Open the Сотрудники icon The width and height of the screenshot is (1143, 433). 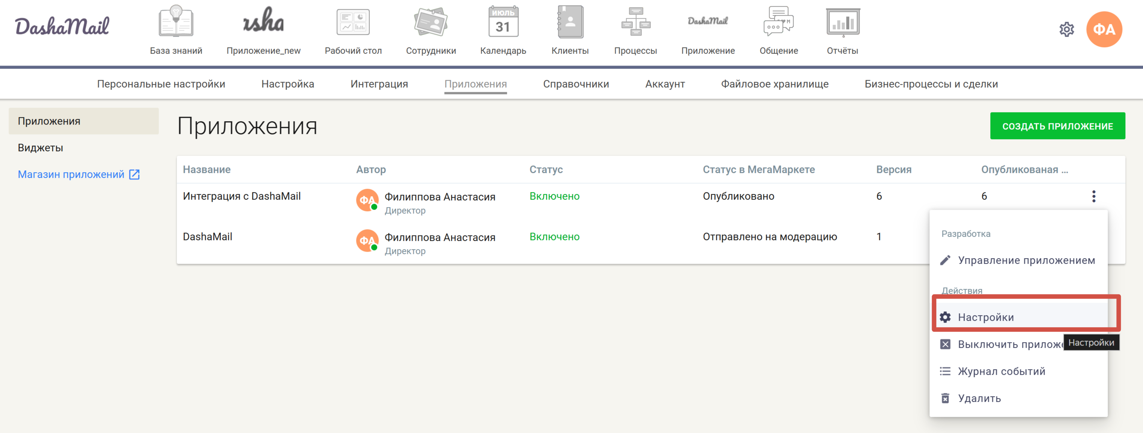431,21
